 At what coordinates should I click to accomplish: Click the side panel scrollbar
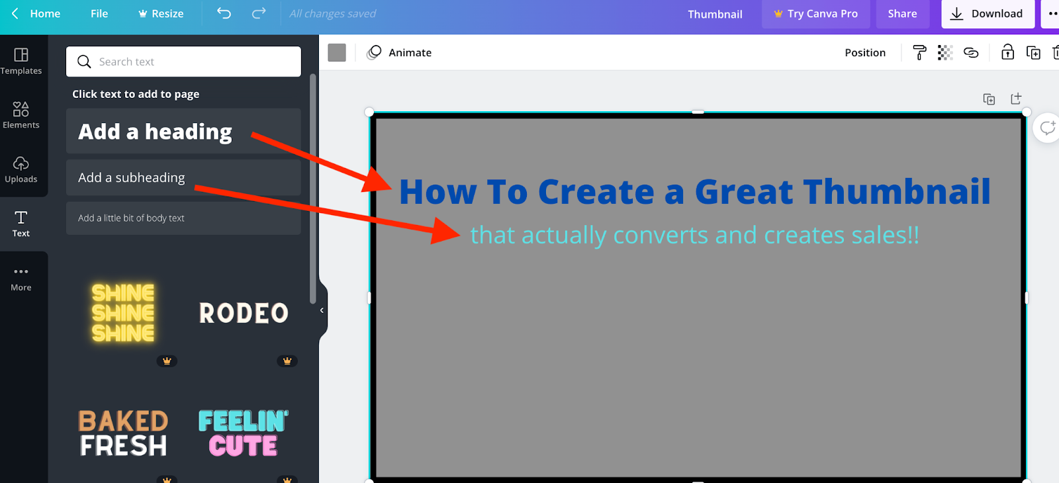click(x=313, y=189)
